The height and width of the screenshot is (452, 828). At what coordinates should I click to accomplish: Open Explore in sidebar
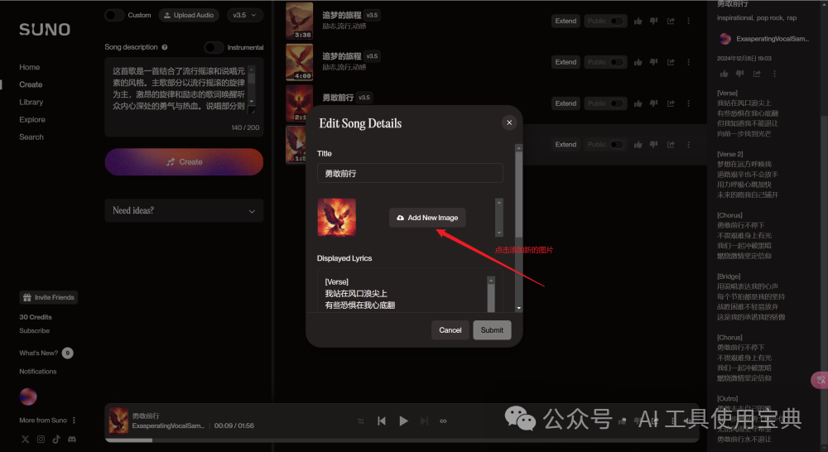[x=32, y=119]
